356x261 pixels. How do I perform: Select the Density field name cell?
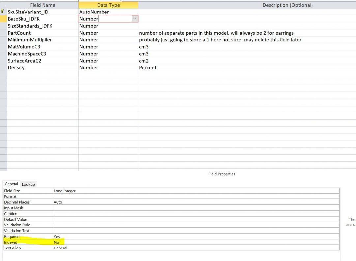coord(43,67)
